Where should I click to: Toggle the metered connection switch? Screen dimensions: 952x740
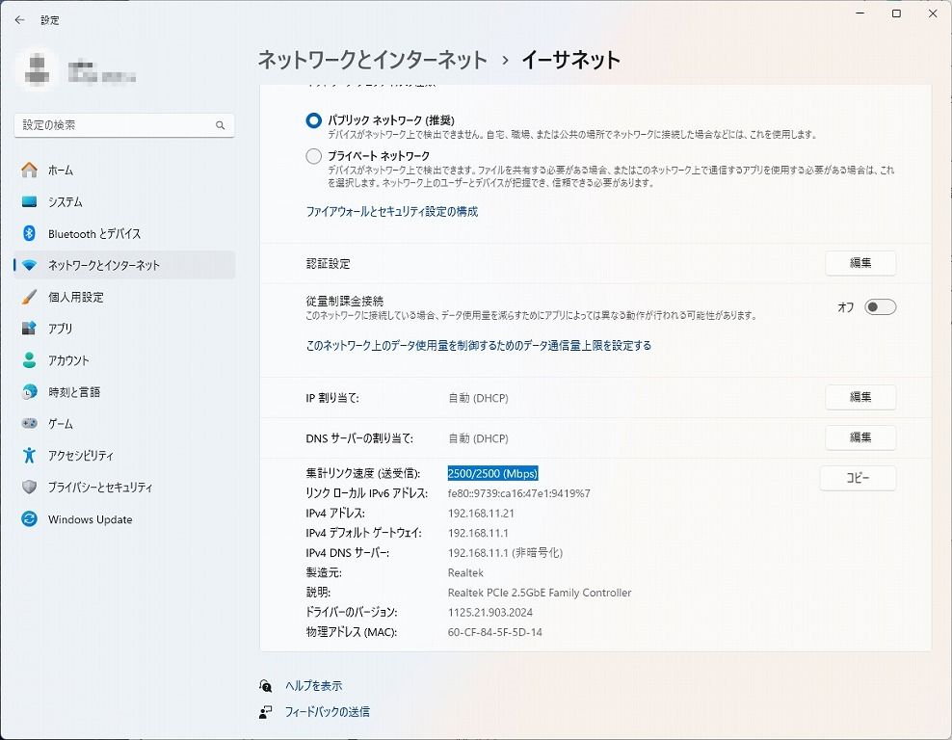point(880,307)
